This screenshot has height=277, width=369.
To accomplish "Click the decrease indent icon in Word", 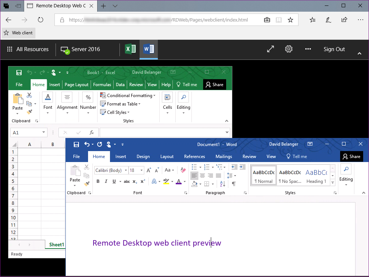I will click(234, 167).
